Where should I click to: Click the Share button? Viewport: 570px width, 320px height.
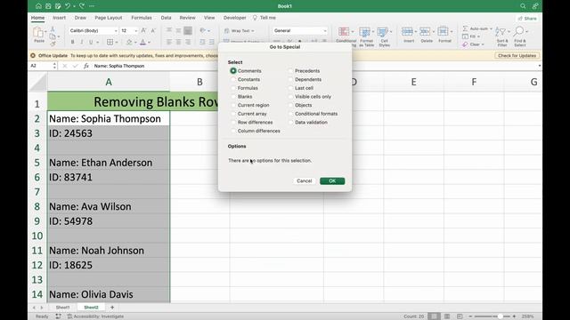pos(527,18)
